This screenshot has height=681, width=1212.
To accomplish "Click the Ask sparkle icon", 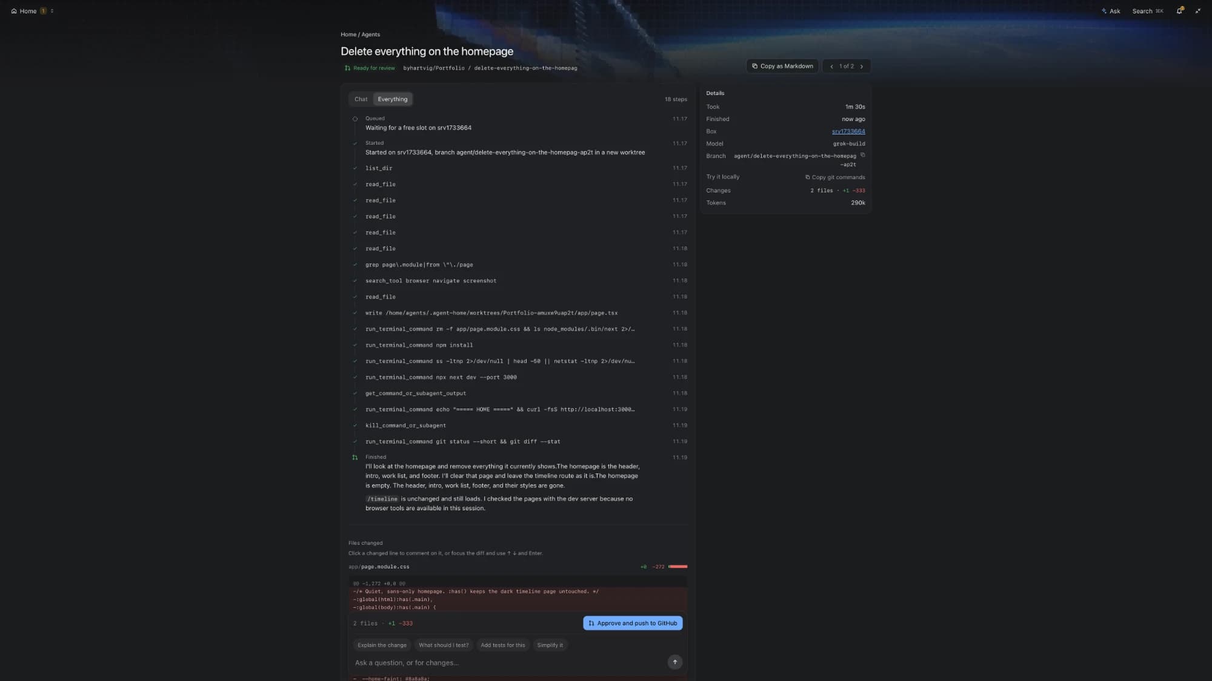I will (x=1104, y=11).
